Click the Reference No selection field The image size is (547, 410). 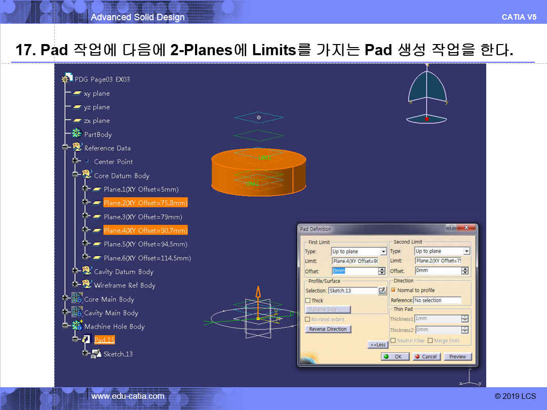click(x=437, y=300)
